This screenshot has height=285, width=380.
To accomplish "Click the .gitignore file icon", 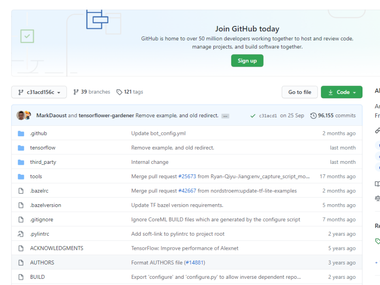I will pos(21,219).
